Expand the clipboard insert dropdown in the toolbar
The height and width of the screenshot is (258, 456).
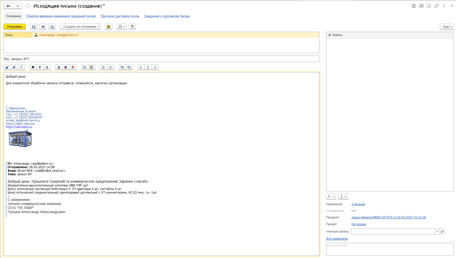(122, 27)
